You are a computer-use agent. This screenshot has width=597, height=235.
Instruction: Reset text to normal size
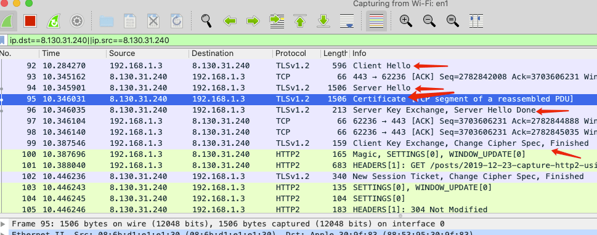point(453,20)
